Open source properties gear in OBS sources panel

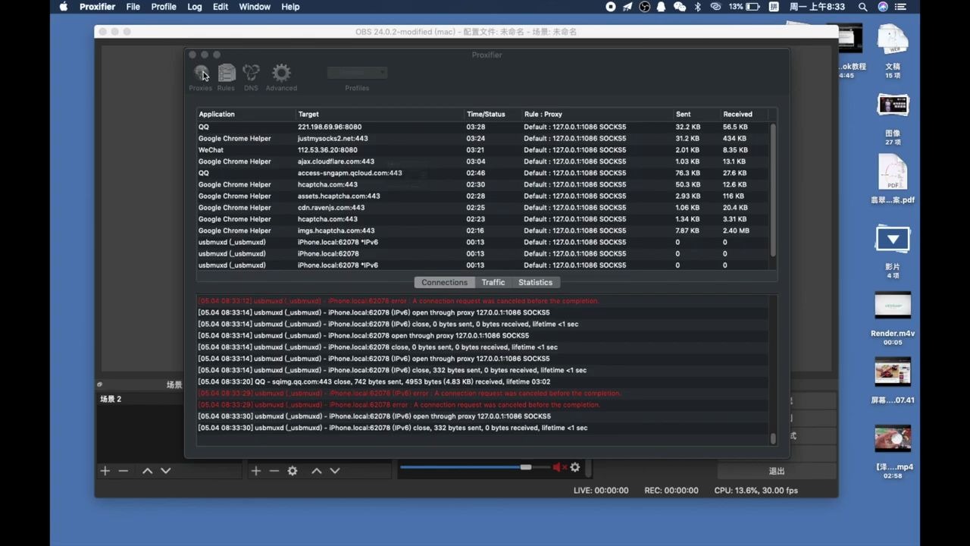pos(293,471)
